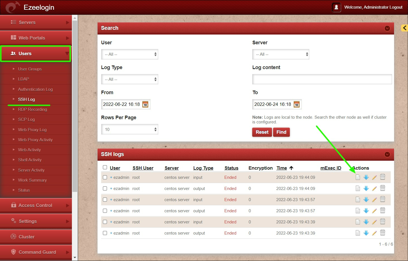Image resolution: width=408 pixels, height=261 pixels.
Task: Edit the 19:43:39 output log entry
Action: (374, 233)
